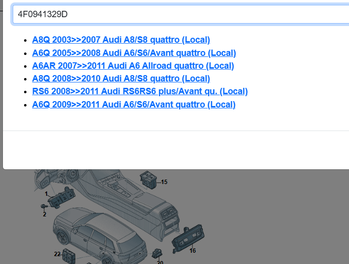Click number label 2 in diagram
349x264 pixels.
[44, 214]
